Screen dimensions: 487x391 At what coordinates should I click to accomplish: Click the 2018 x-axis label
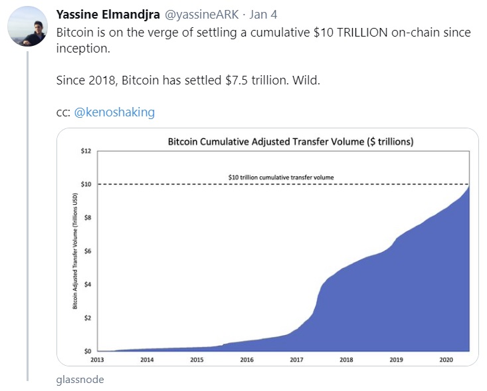[346, 360]
